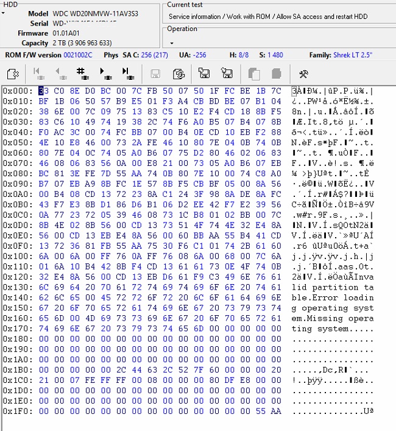The height and width of the screenshot is (431, 396).
Task: Click the hammer and wrench tools icon
Action: (303, 74)
